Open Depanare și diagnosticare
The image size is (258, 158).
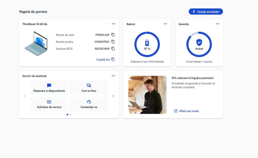(x=49, y=88)
